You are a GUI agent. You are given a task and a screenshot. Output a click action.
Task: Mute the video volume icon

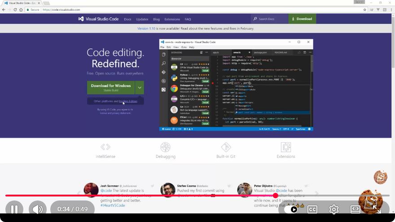coord(38,209)
